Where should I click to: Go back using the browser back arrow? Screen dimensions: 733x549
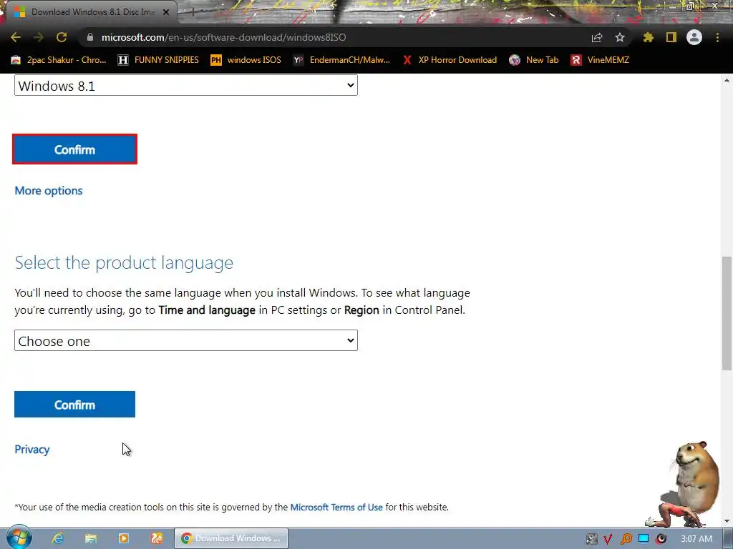pos(16,37)
